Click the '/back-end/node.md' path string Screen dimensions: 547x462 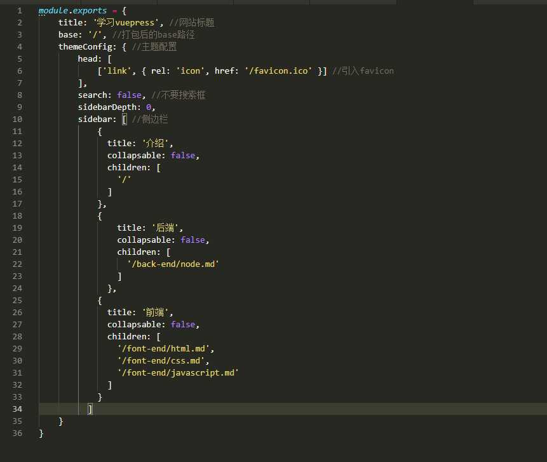pyautogui.click(x=173, y=264)
